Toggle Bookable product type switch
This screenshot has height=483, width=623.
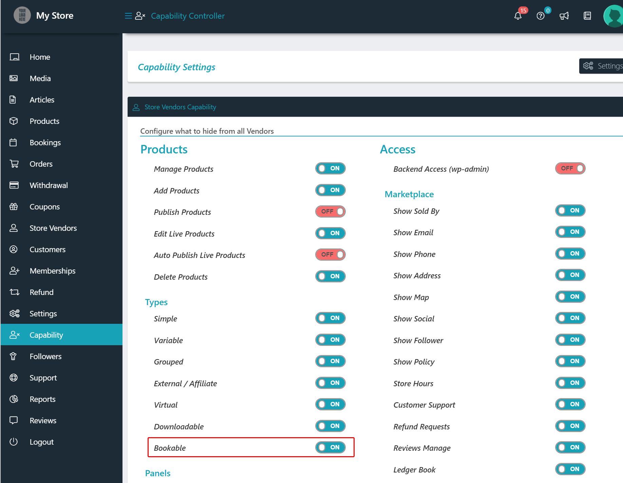tap(330, 447)
